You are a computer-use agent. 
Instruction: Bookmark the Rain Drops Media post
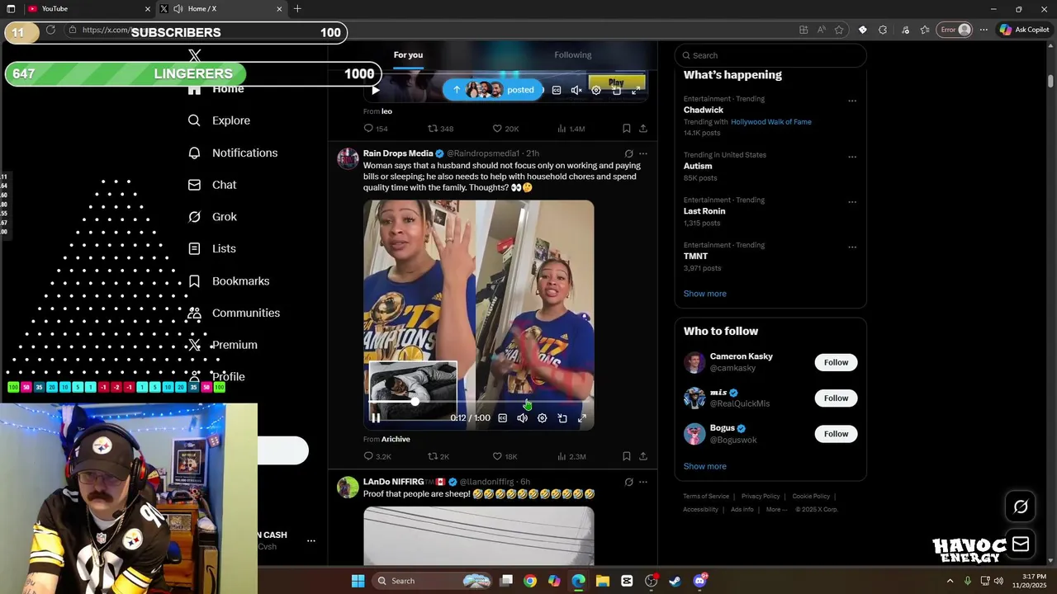(x=626, y=456)
